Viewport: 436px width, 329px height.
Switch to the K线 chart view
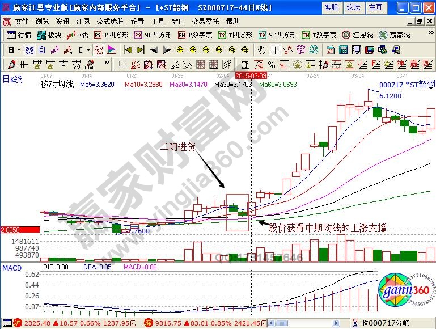(x=78, y=35)
